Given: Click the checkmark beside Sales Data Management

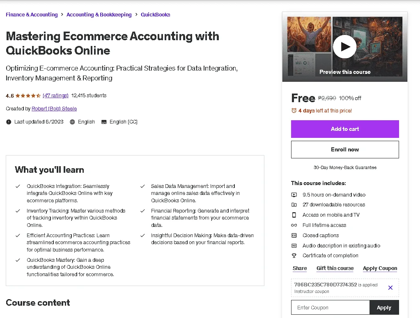Looking at the screenshot, I should coord(142,186).
